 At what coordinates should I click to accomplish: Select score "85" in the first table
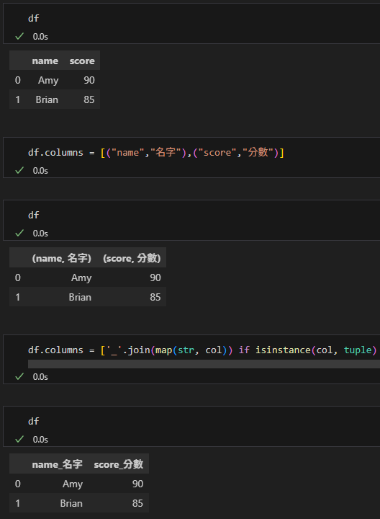(x=89, y=99)
